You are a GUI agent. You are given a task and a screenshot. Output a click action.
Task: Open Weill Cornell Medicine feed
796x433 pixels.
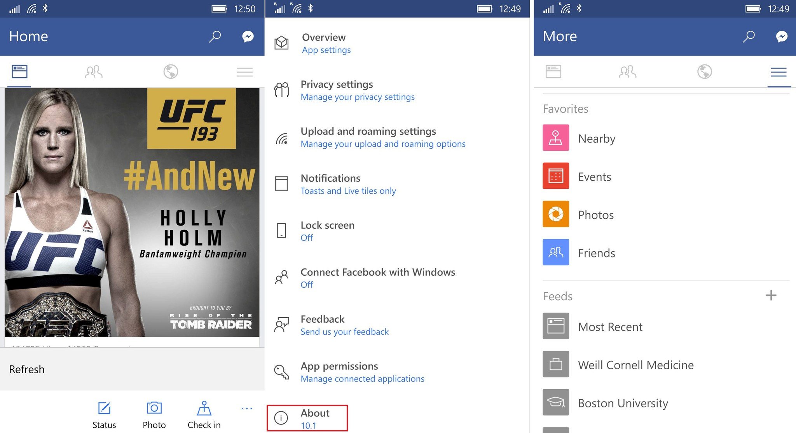tap(635, 365)
